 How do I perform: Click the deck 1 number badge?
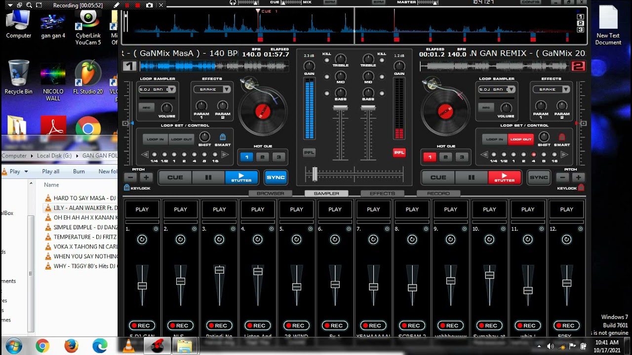pyautogui.click(x=129, y=66)
